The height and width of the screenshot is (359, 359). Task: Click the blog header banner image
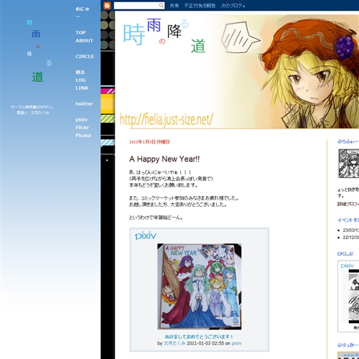pyautogui.click(x=237, y=71)
